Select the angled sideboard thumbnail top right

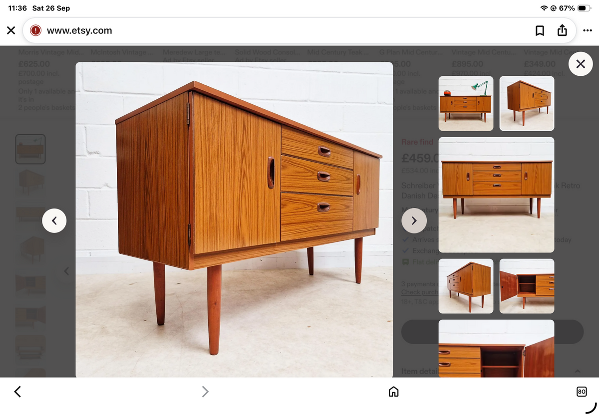(x=527, y=103)
